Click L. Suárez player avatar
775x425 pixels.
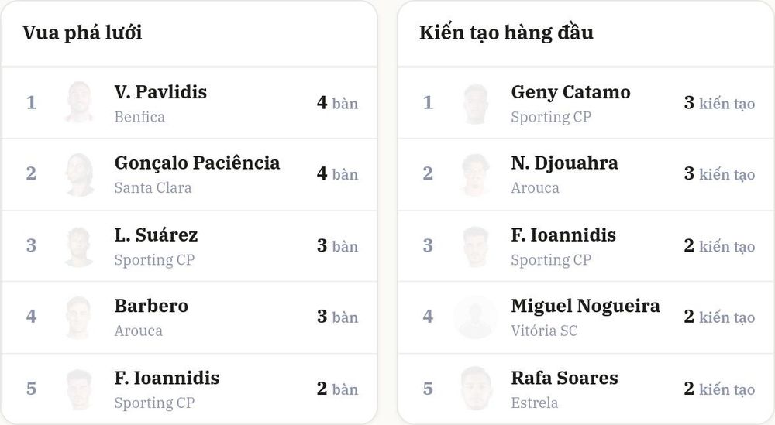click(80, 246)
